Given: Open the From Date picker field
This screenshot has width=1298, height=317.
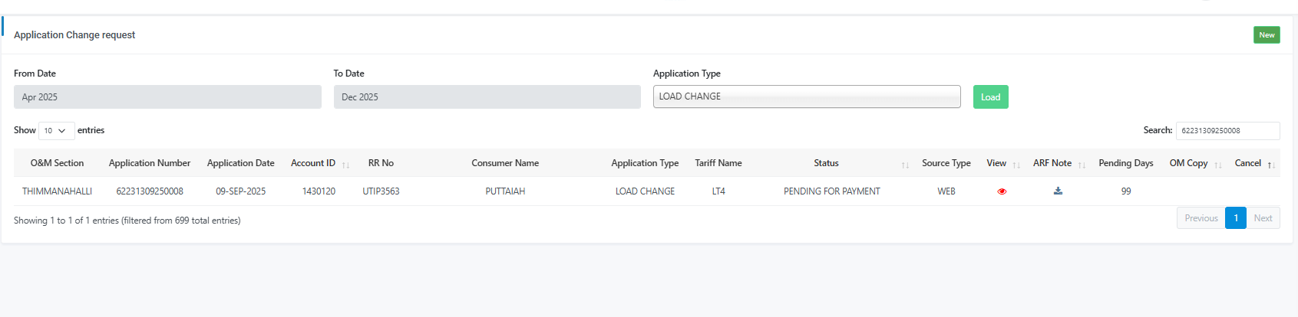Looking at the screenshot, I should tap(167, 97).
